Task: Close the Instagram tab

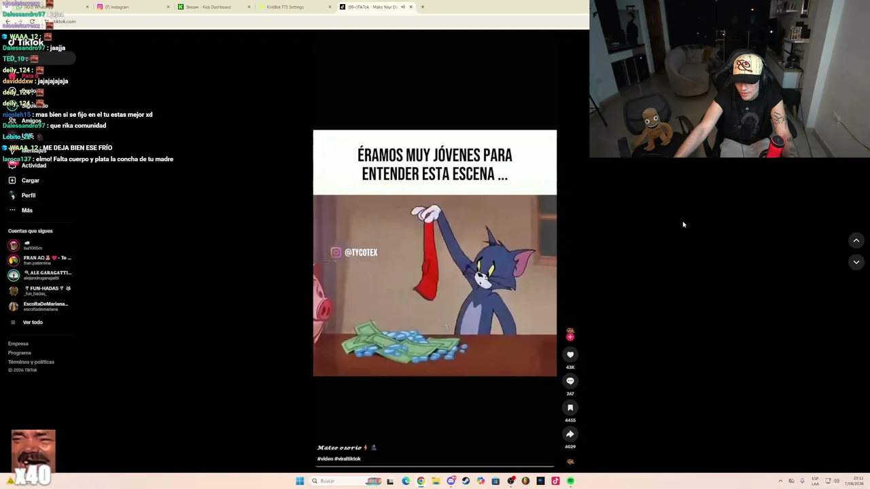Action: (168, 7)
